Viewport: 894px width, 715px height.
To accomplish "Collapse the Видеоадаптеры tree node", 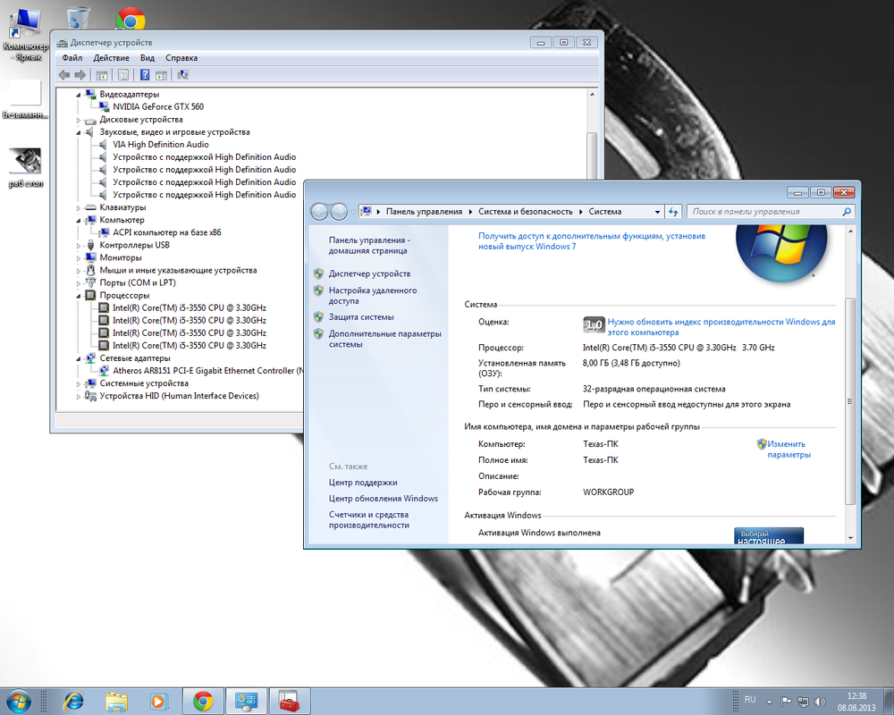I will (79, 95).
